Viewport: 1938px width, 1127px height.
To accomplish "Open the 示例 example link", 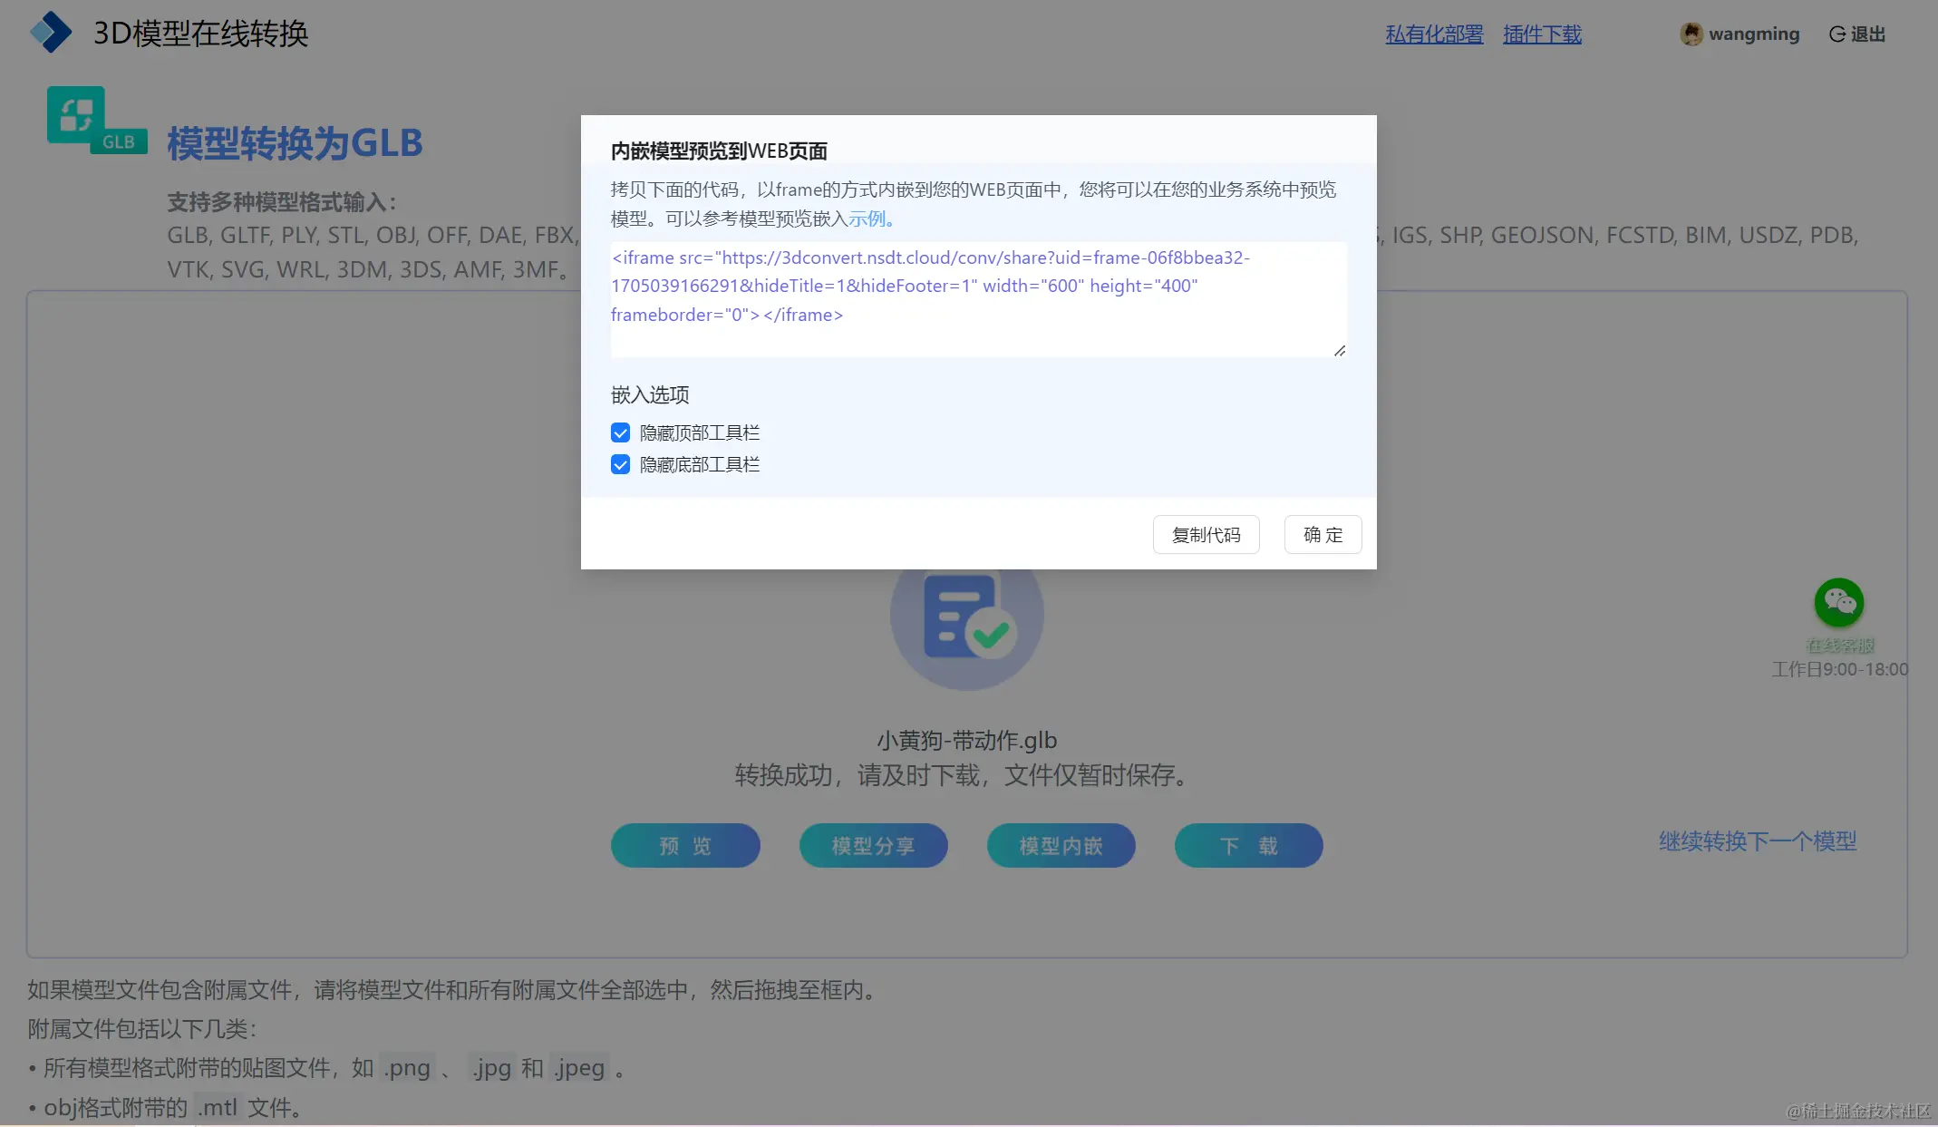I will (x=867, y=219).
